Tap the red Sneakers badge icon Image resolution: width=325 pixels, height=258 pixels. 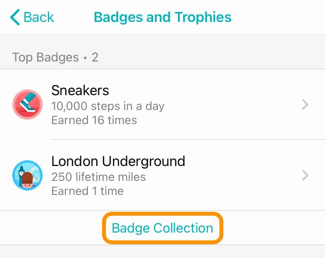pyautogui.click(x=27, y=105)
